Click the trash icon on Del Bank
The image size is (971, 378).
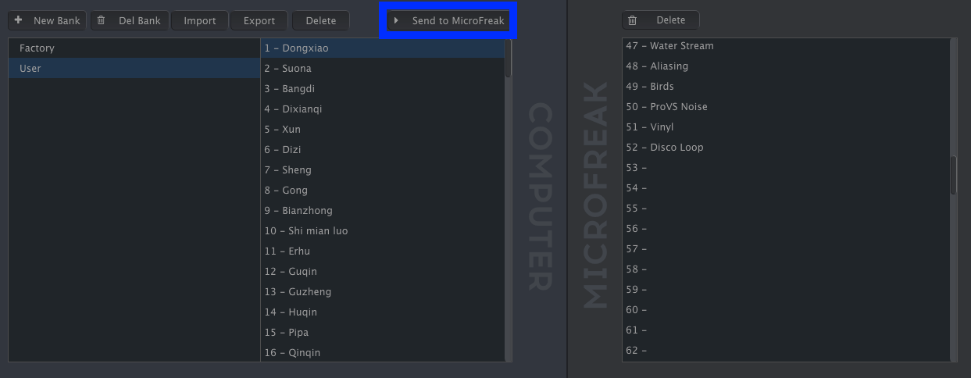101,20
